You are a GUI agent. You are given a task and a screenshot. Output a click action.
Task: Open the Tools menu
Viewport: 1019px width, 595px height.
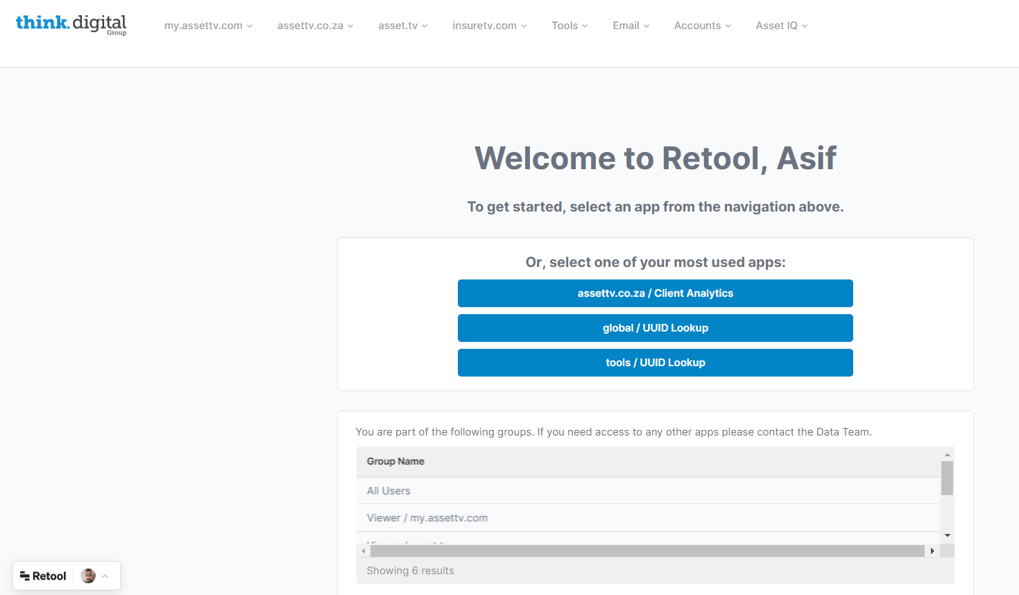coord(570,26)
